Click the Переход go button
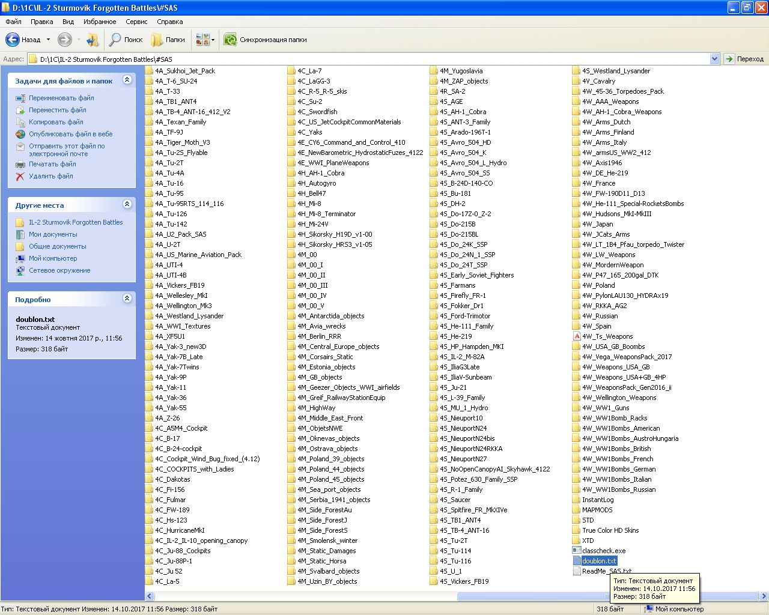 tap(744, 59)
